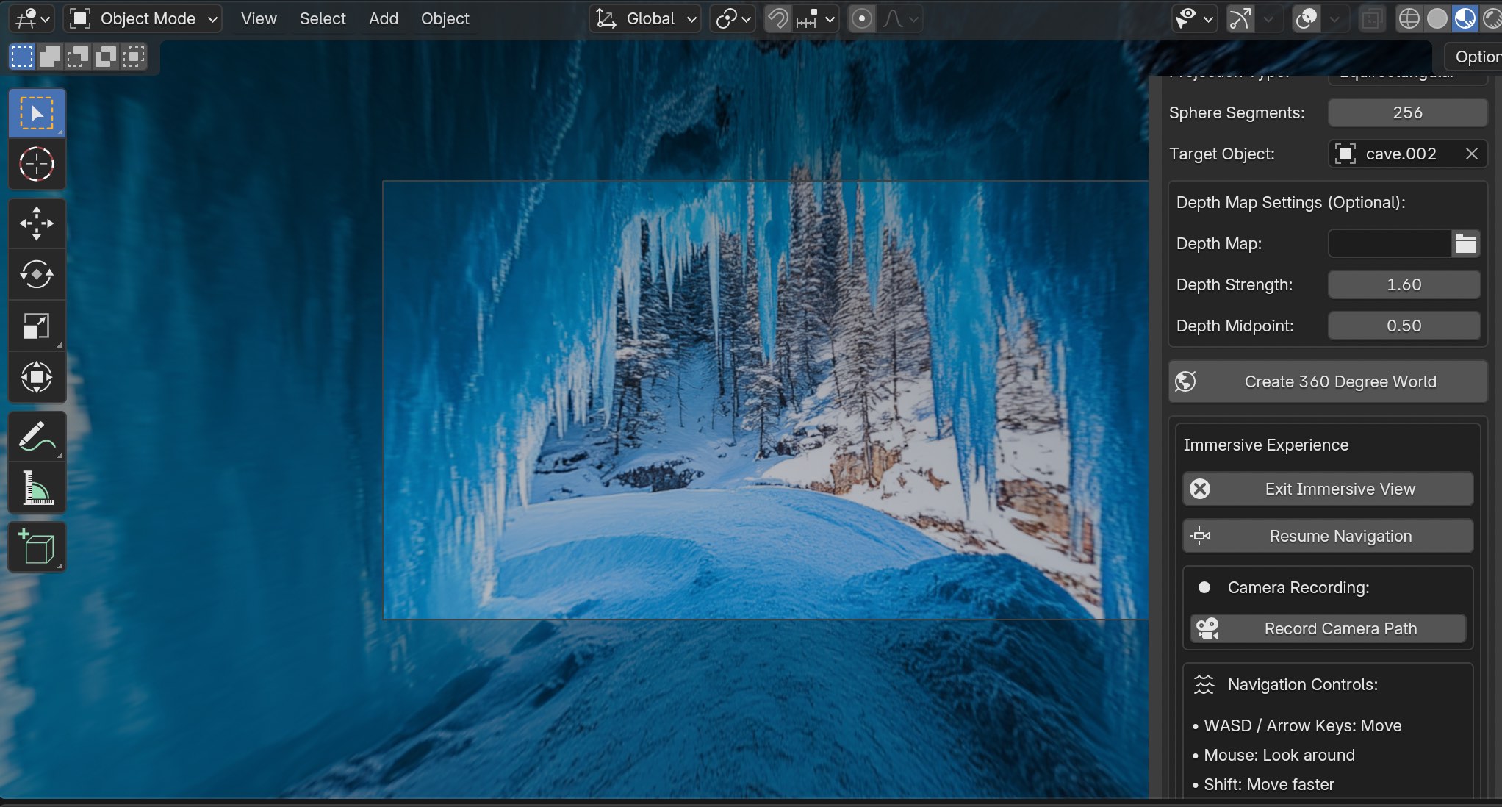Open Global transform orientation dropdown

[645, 18]
